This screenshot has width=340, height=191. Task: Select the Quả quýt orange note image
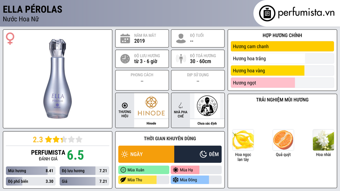283,140
